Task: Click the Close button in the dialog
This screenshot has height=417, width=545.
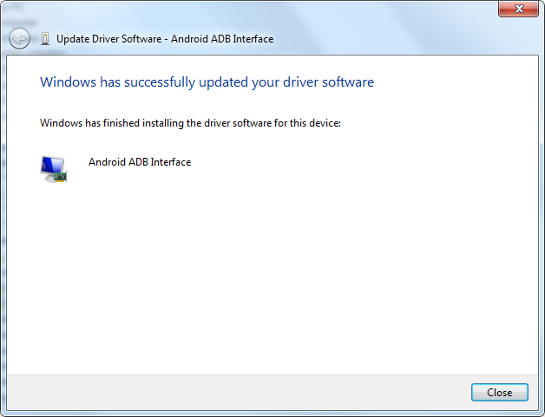Action: pyautogui.click(x=500, y=393)
